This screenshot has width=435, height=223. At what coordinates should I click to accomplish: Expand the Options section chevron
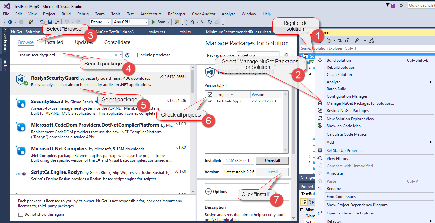(208, 192)
